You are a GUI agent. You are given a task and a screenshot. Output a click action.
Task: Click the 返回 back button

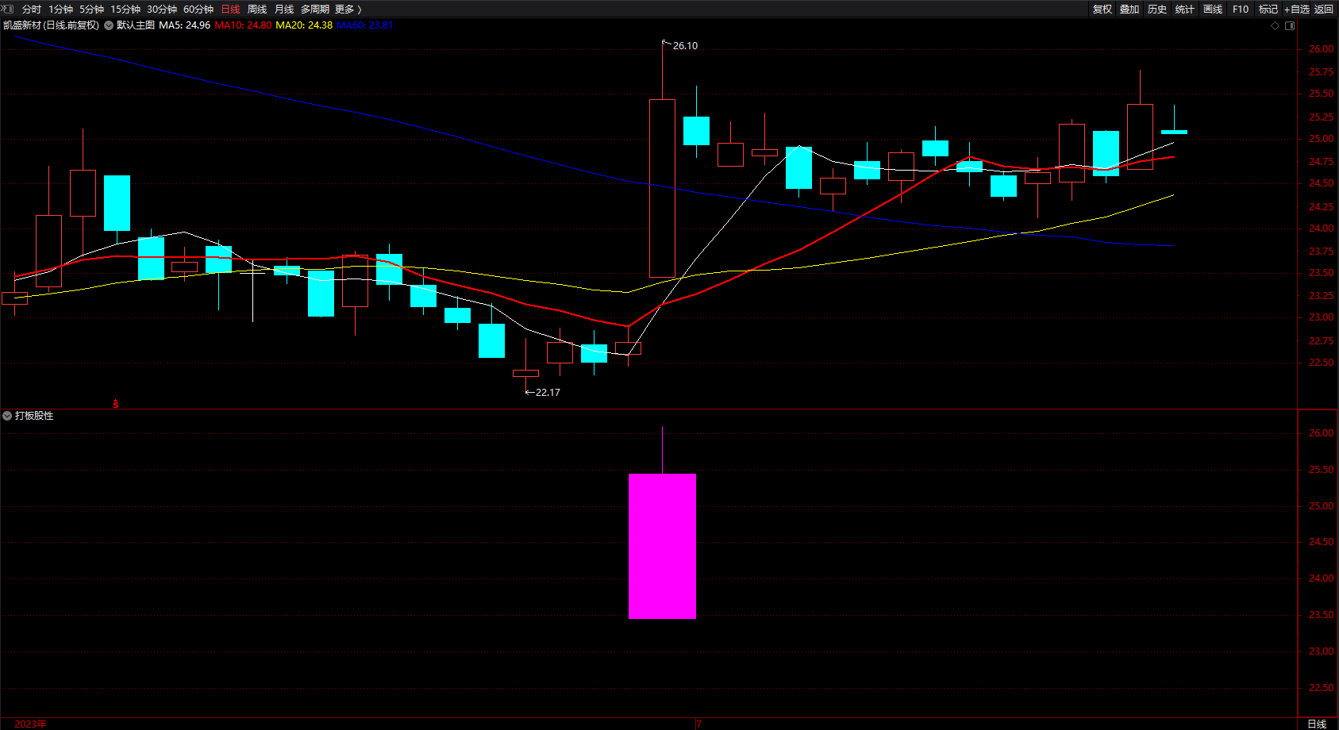tap(1324, 10)
